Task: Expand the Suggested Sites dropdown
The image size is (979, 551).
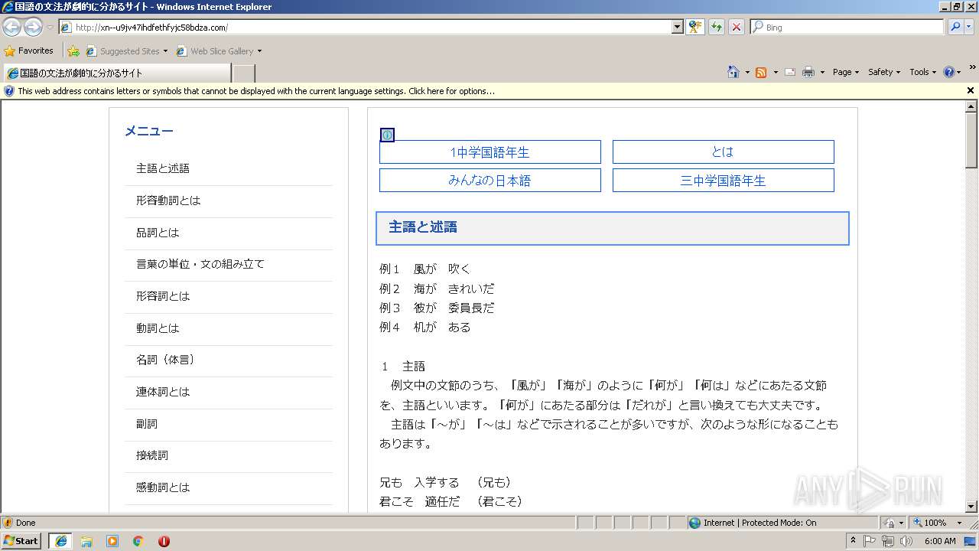Action: (165, 51)
